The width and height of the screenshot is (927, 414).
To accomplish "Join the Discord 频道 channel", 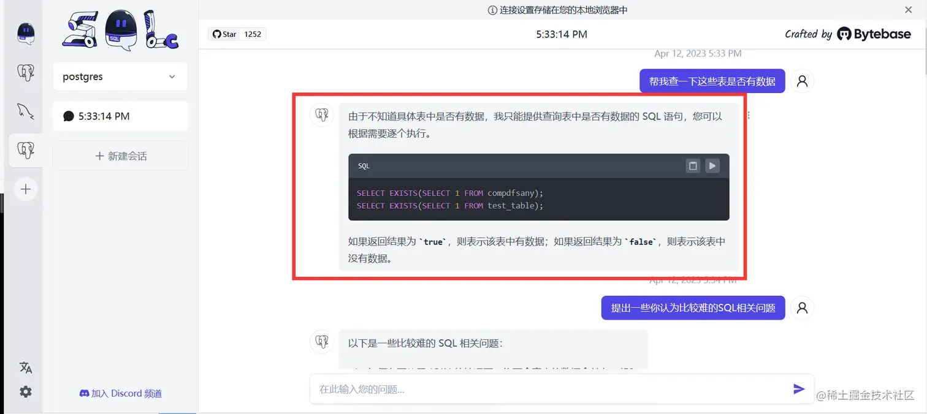I will click(x=120, y=393).
